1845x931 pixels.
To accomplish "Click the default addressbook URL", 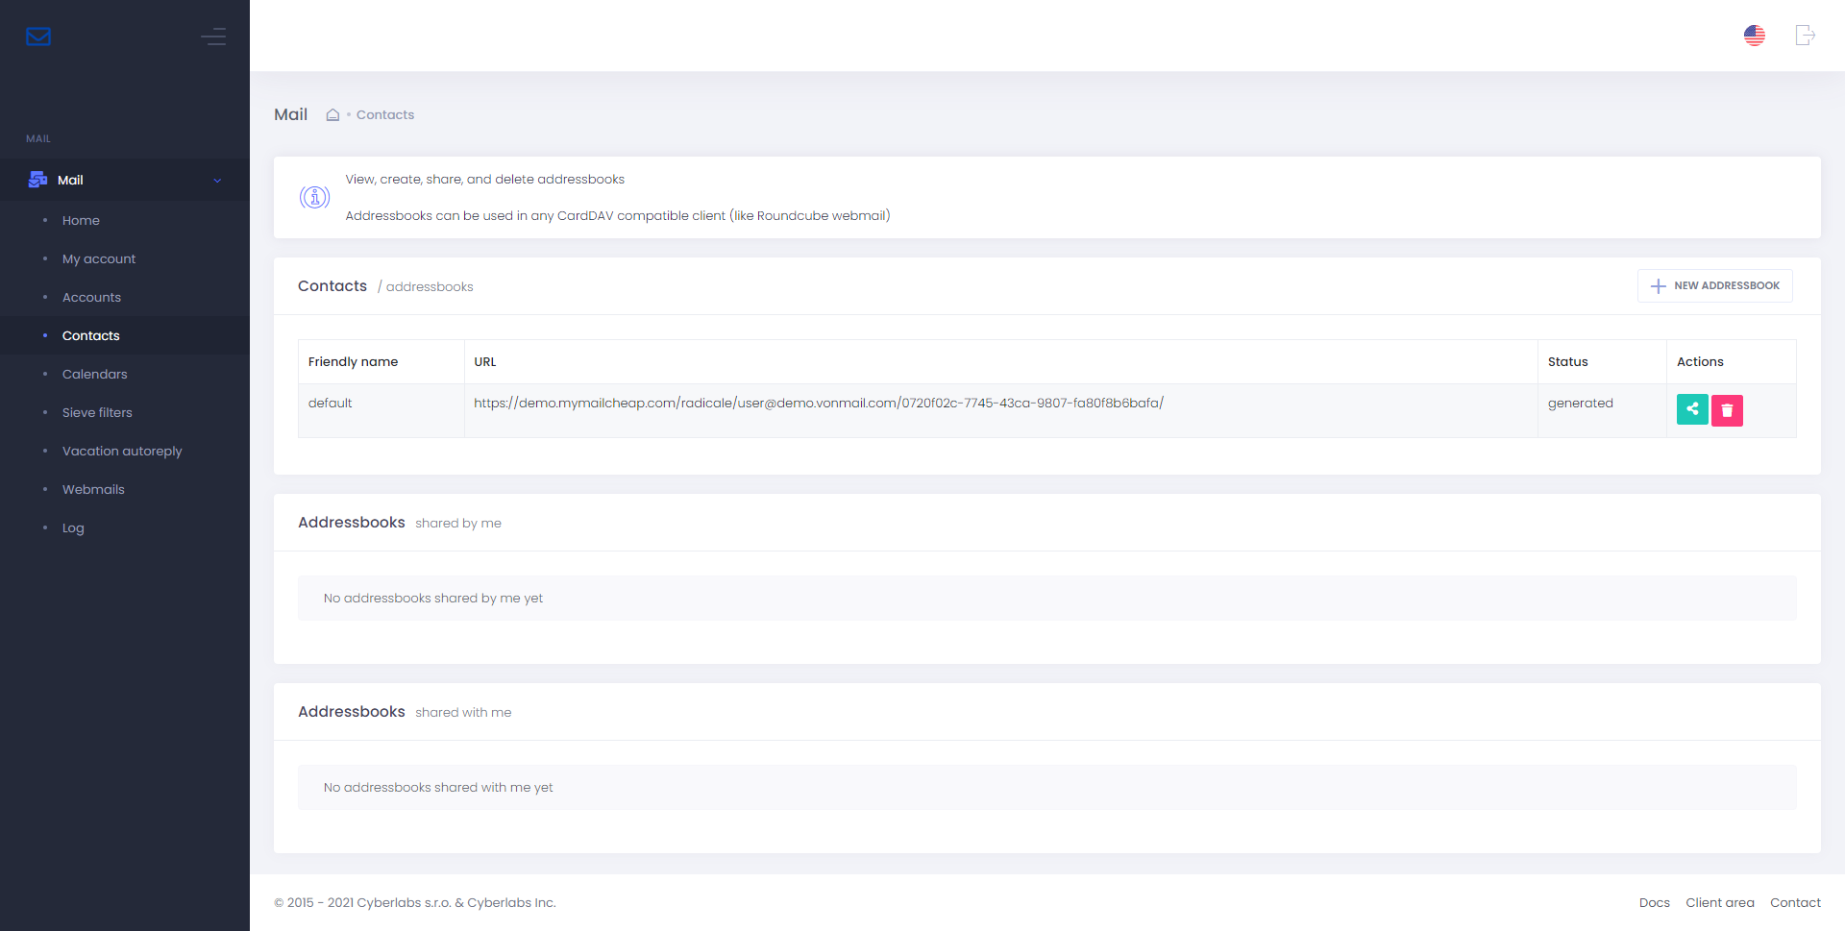I will coord(818,404).
